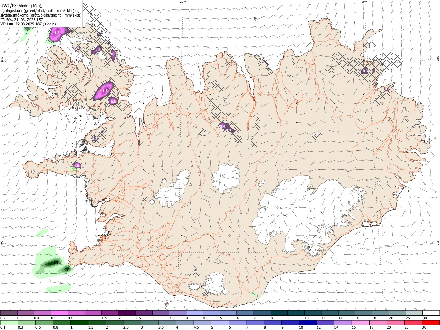Click the bright pink 0.5 swatch in the snow legend
Image resolution: width=440 pixels, height=330 pixels.
59,313
